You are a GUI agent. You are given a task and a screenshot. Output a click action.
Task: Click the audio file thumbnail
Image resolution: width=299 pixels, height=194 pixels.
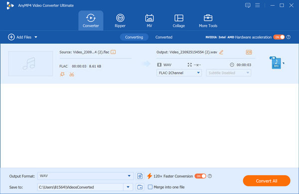point(30,64)
